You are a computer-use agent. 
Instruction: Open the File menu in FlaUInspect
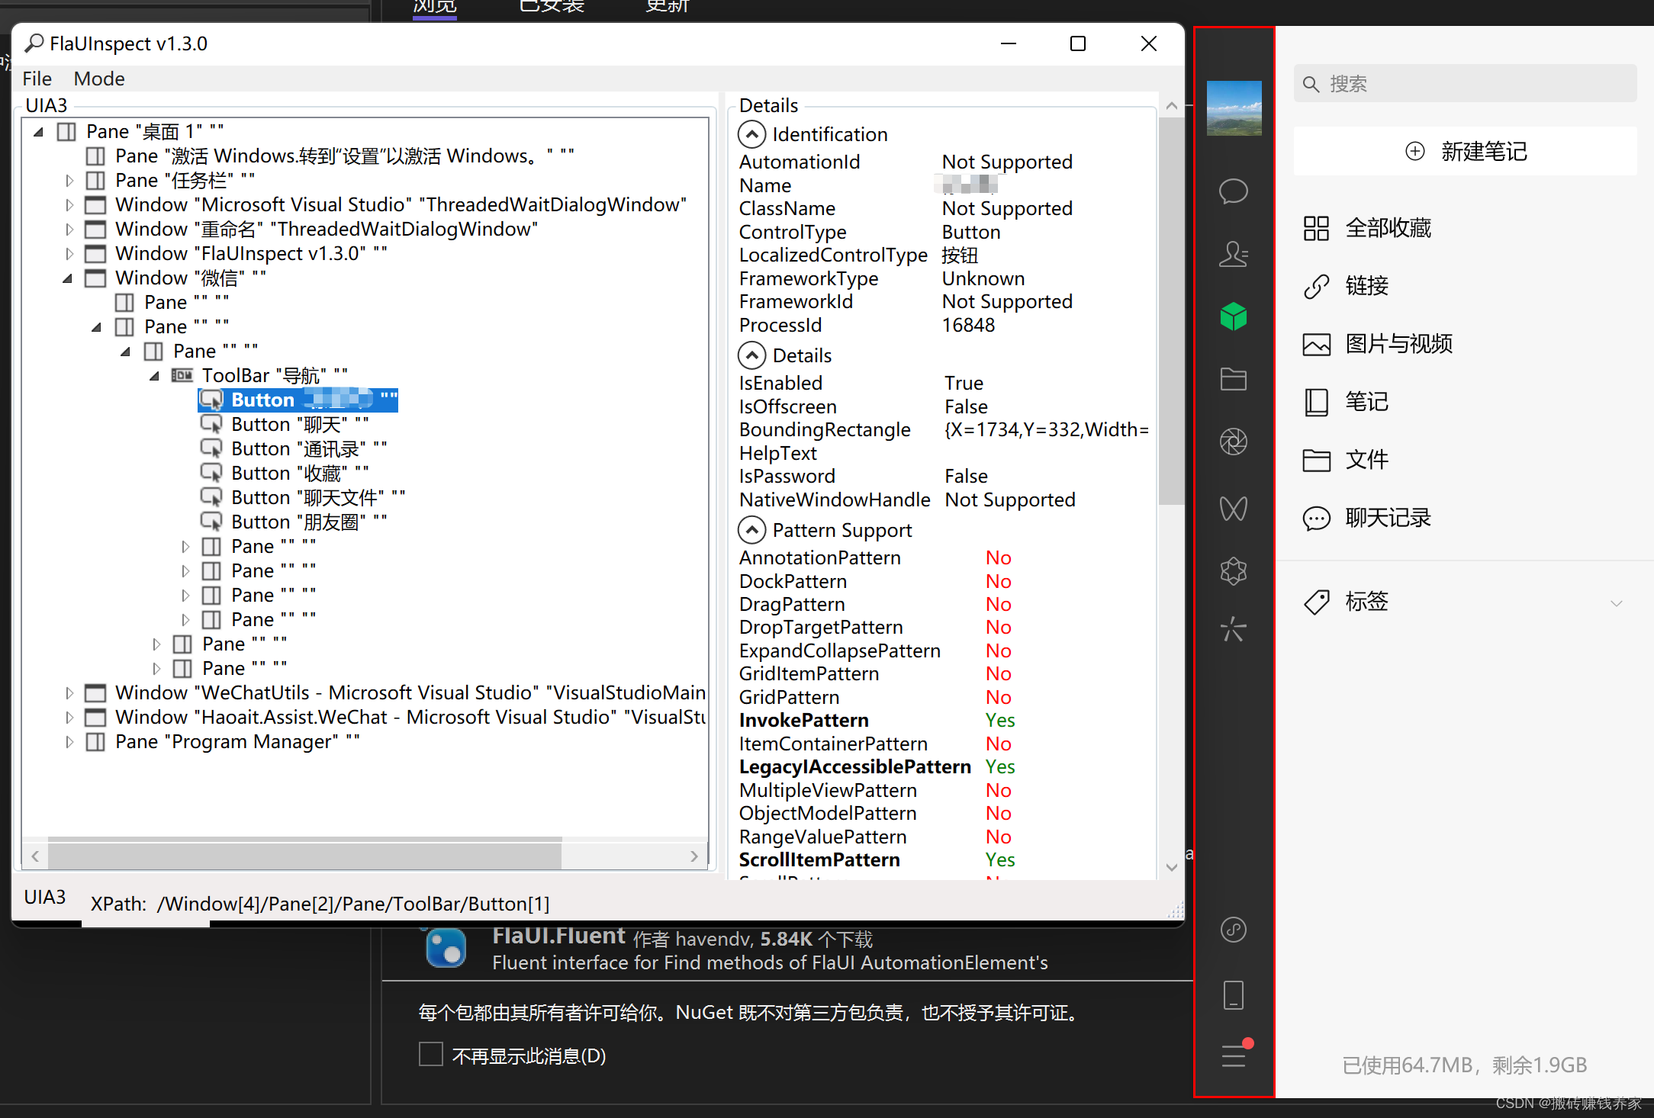point(37,78)
